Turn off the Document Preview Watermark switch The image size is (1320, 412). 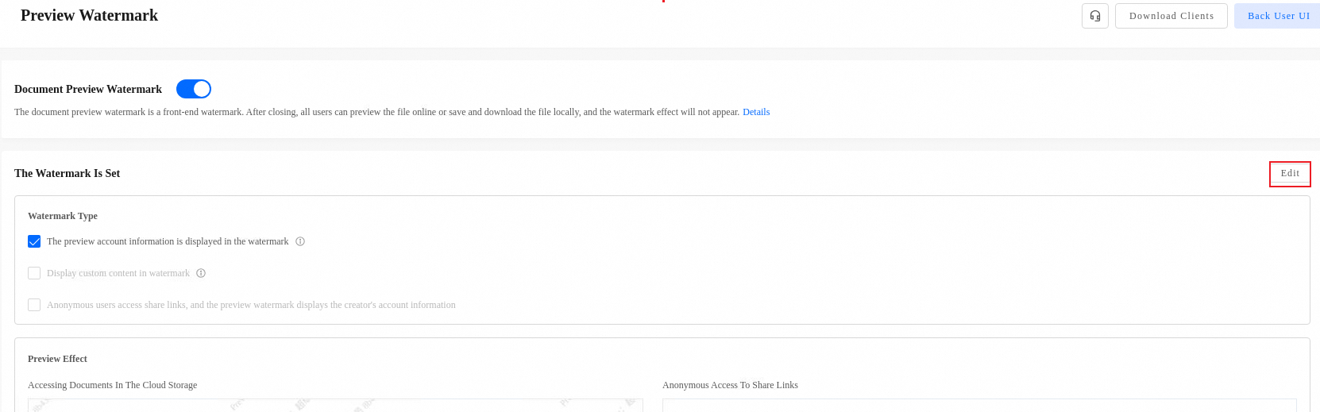194,89
